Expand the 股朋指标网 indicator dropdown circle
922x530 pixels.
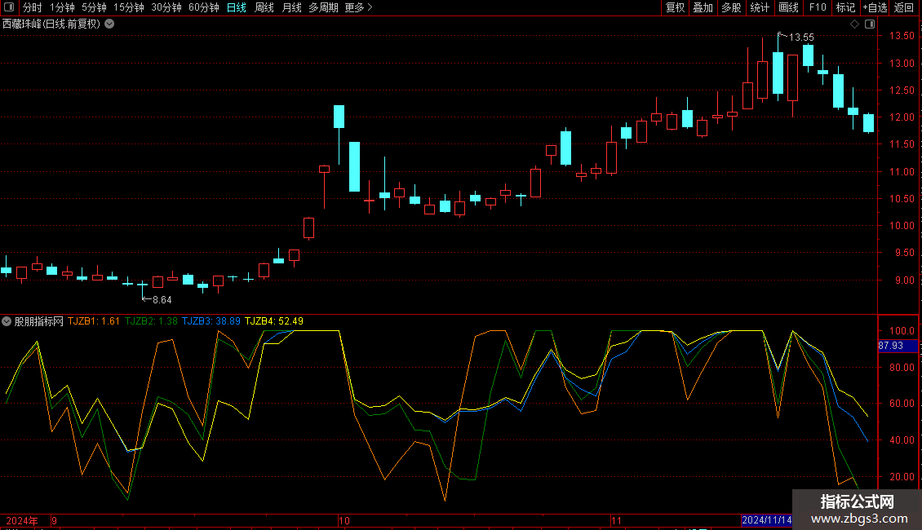coord(7,321)
